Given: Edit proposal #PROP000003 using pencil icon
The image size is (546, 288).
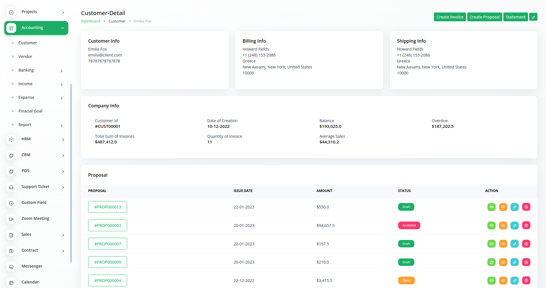Looking at the screenshot, I should click(x=514, y=226).
